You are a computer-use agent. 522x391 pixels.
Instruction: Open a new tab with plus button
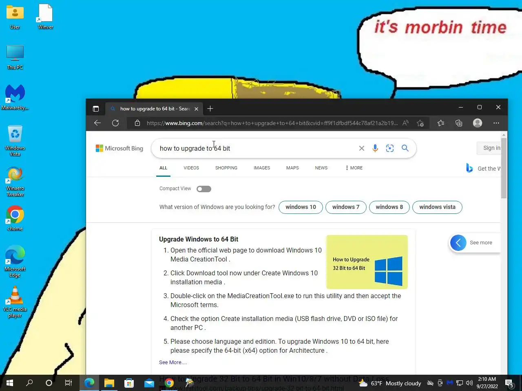pyautogui.click(x=210, y=108)
